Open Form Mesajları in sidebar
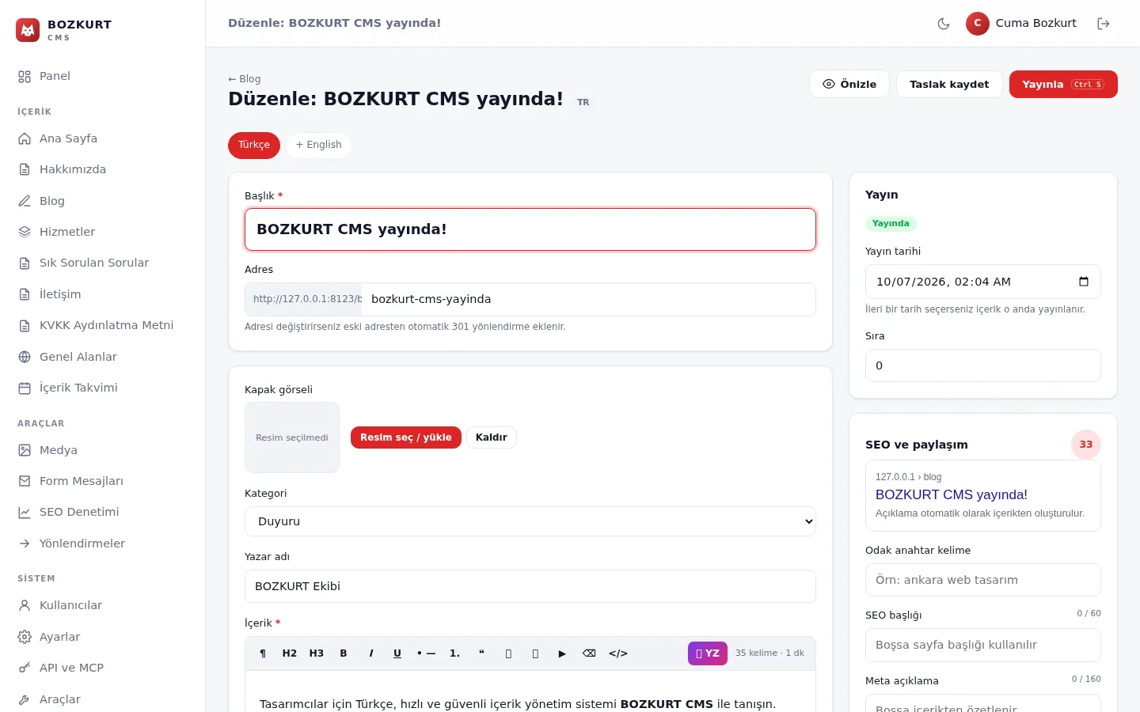1140x712 pixels. click(102, 481)
